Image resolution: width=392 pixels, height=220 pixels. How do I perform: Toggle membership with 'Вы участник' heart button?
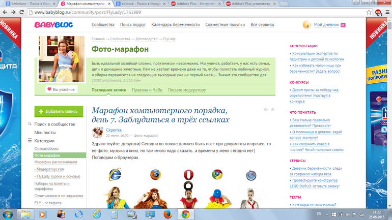(62, 89)
